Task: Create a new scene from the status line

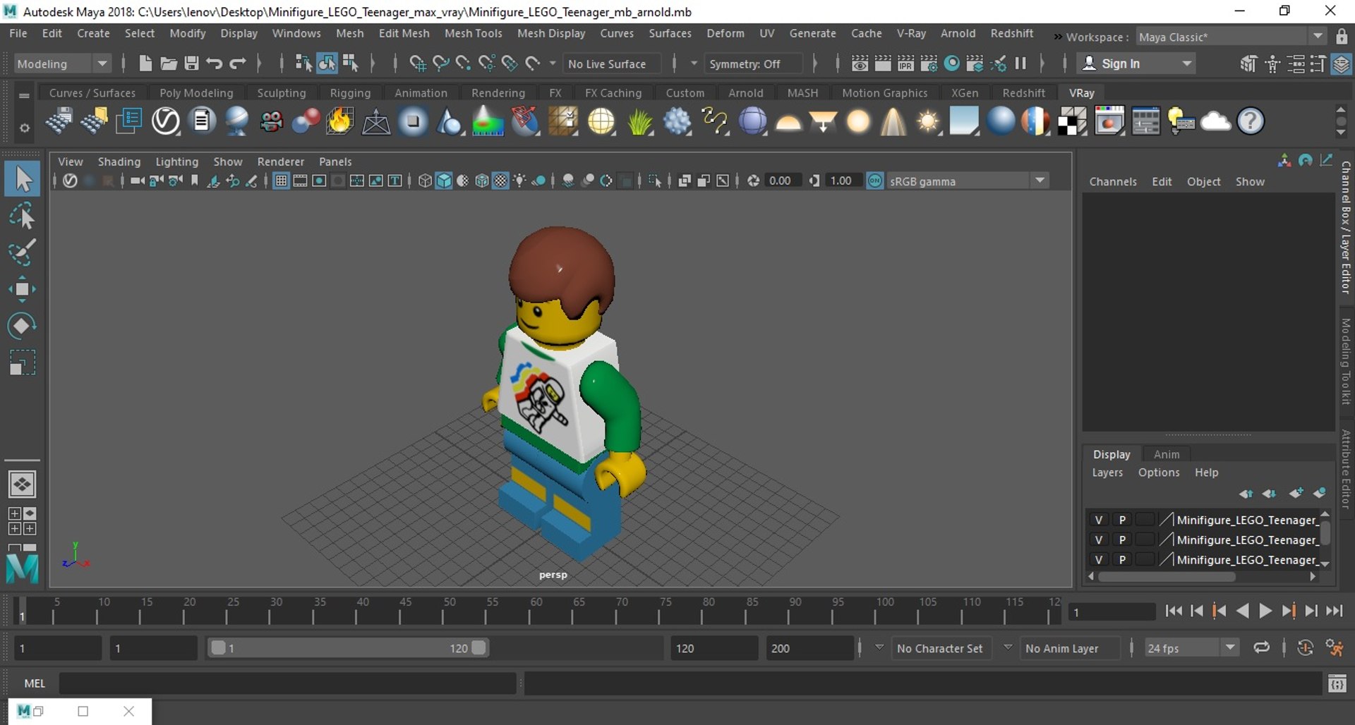Action: (x=145, y=63)
